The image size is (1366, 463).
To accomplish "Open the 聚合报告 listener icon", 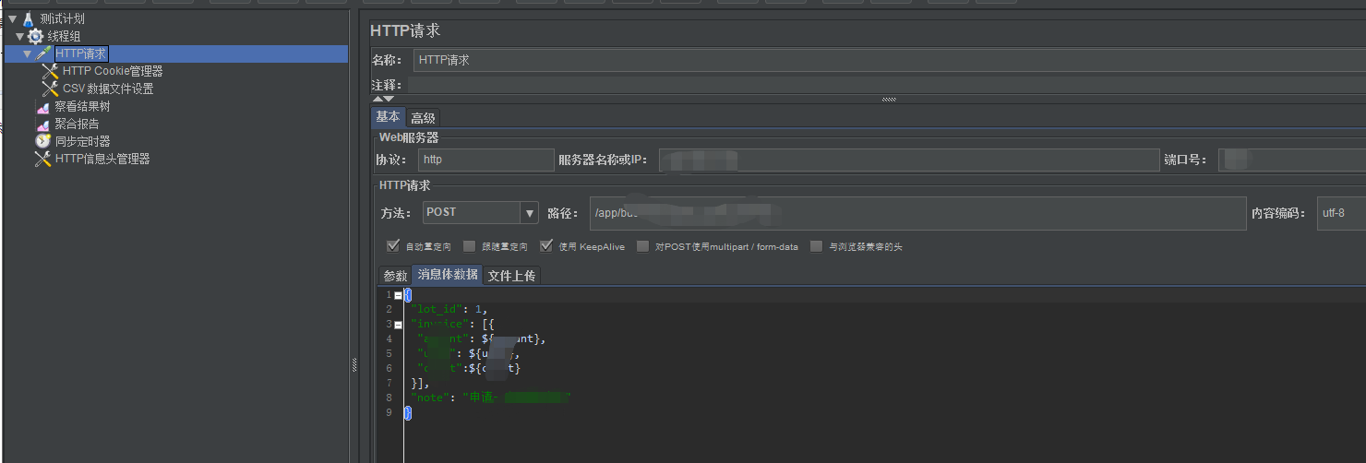I will (x=42, y=124).
